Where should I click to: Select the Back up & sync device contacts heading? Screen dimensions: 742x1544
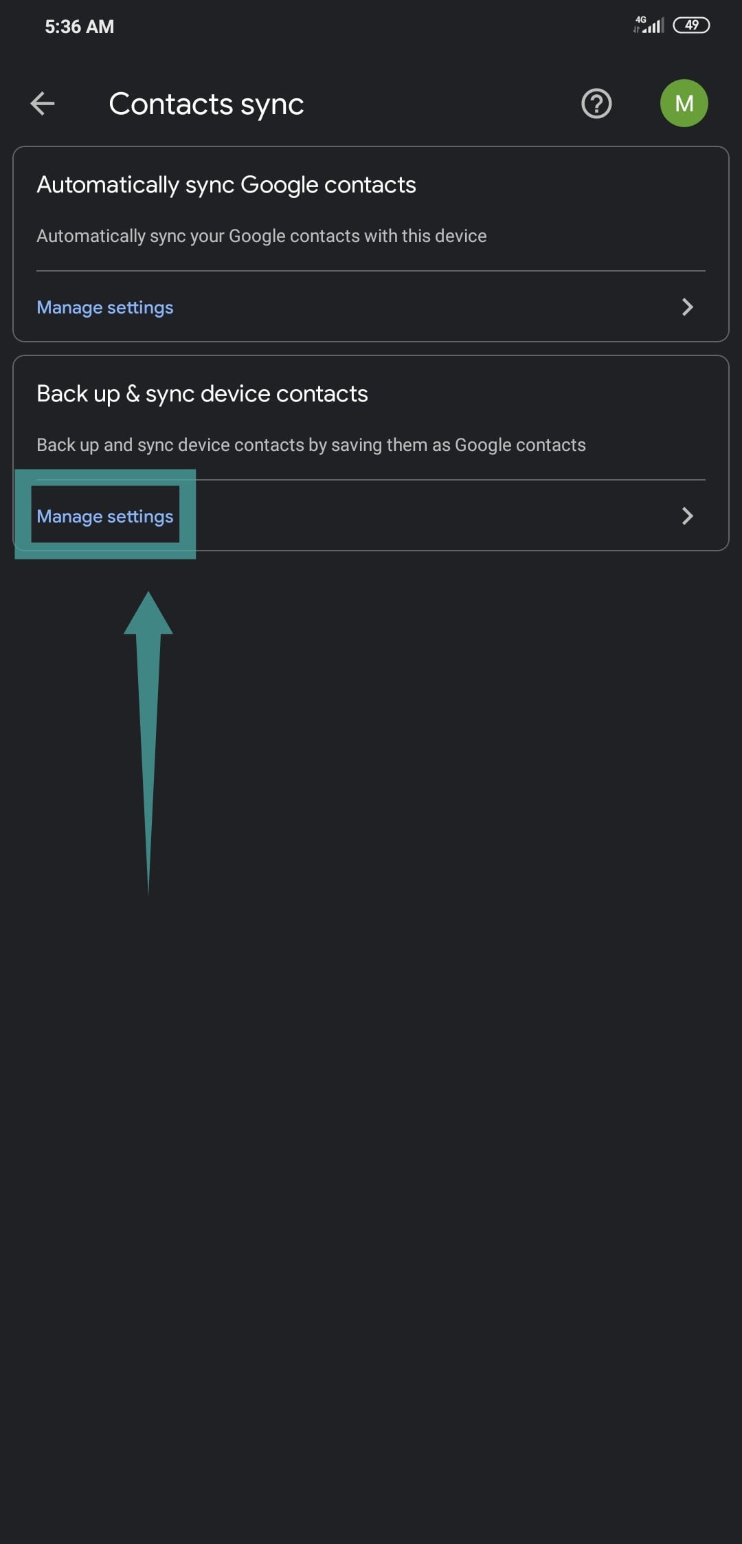pyautogui.click(x=202, y=394)
